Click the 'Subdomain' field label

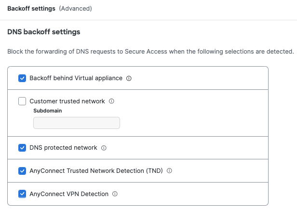point(48,111)
